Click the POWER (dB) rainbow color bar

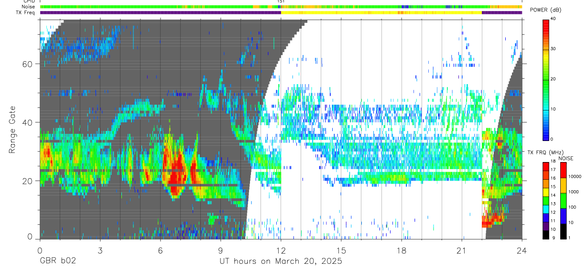point(546,79)
